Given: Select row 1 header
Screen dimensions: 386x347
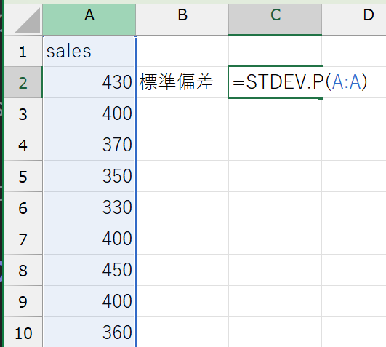Looking at the screenshot, I should coord(23,51).
